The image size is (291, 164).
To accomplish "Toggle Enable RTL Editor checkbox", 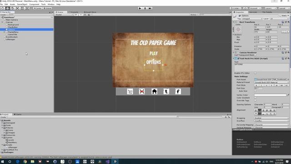I will point(256,73).
